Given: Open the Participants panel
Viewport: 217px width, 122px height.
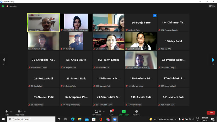Looking at the screenshot, I should point(96,112).
